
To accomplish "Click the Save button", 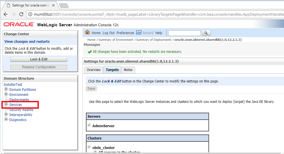I will click(91, 89).
